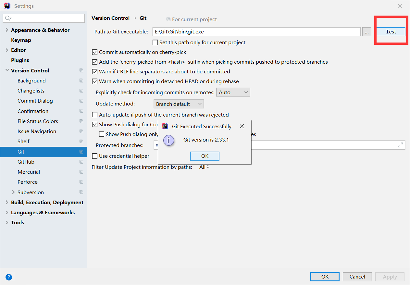Select Plugins in settings tree
The width and height of the screenshot is (410, 285).
tap(20, 60)
